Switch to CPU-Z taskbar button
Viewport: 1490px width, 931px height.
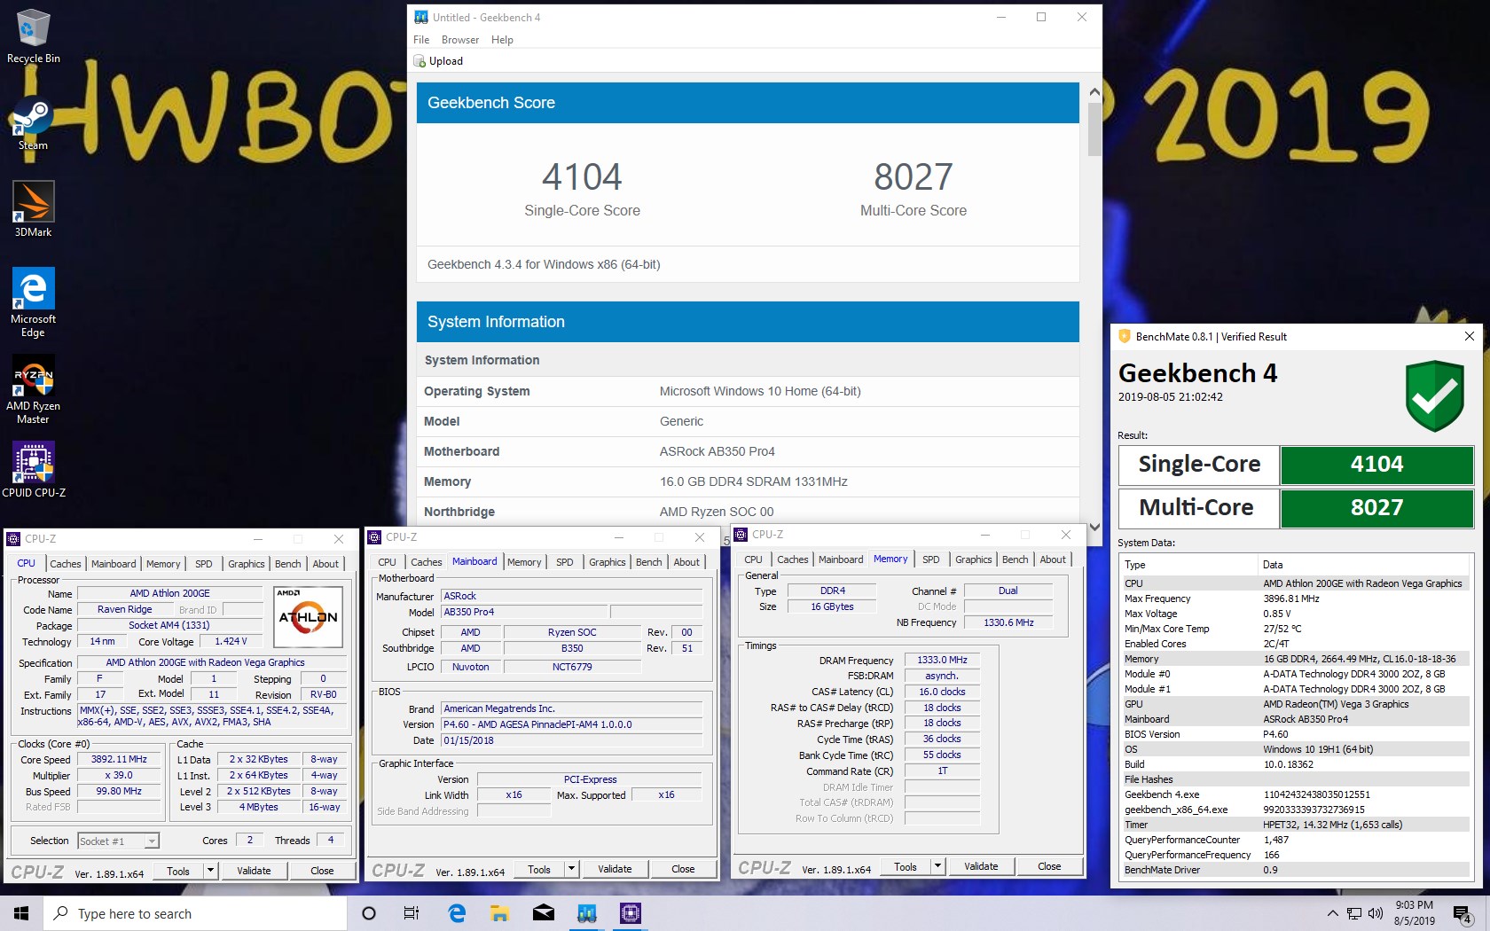coord(630,913)
